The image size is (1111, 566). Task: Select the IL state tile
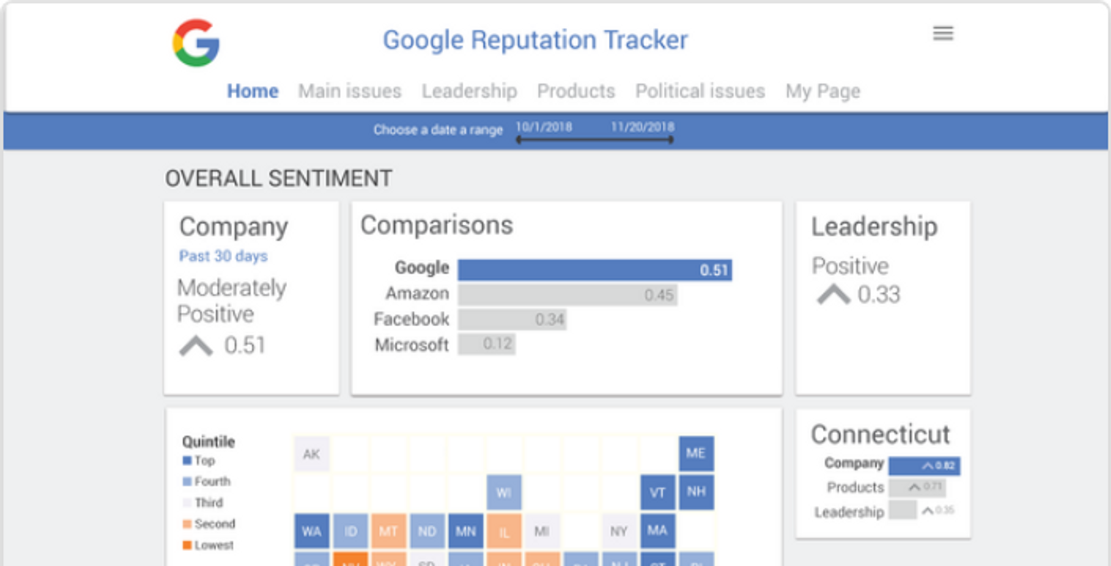click(504, 531)
